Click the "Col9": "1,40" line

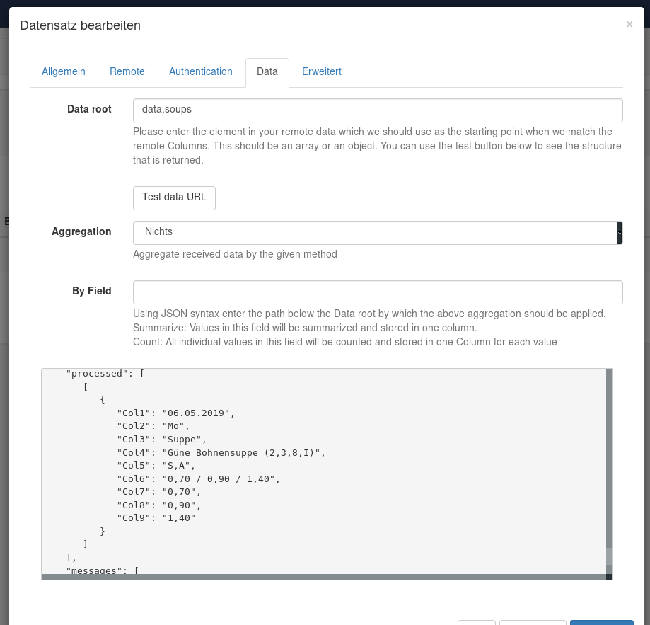click(x=156, y=518)
